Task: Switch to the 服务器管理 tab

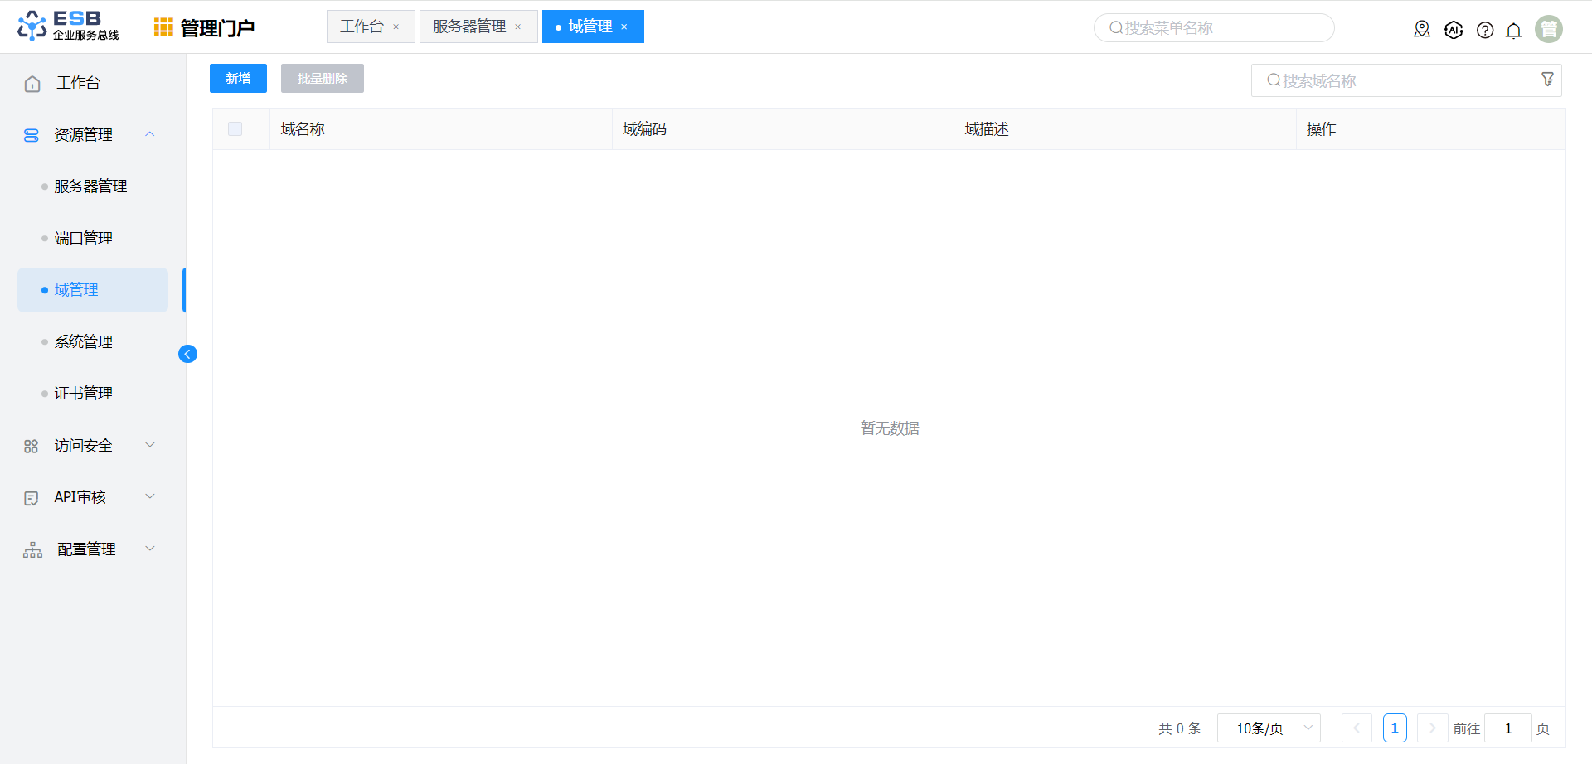Action: [x=469, y=27]
